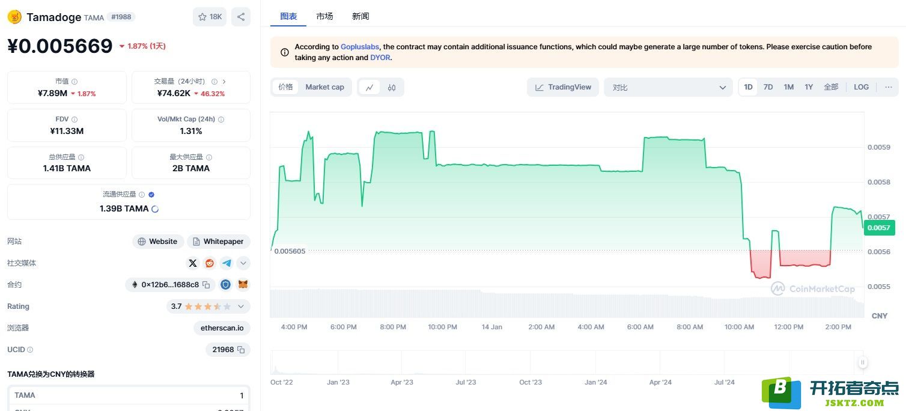Click info icon next to 交易量 (24小时)
The image size is (906, 411).
tap(214, 82)
